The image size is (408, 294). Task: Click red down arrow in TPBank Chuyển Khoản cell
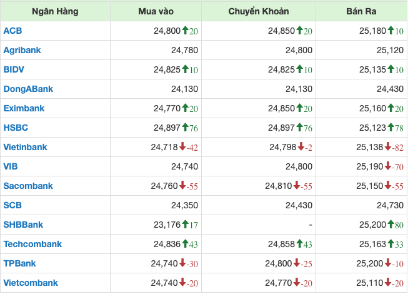(x=300, y=263)
